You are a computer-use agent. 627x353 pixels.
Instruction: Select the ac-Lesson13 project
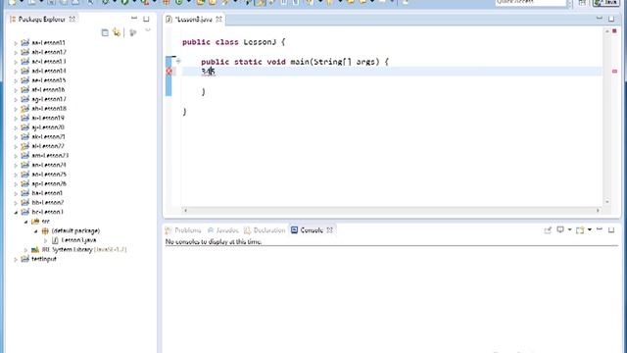pyautogui.click(x=48, y=61)
